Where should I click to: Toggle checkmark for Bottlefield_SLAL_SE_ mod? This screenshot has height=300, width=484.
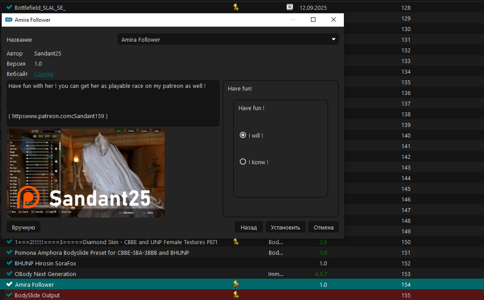[9, 8]
